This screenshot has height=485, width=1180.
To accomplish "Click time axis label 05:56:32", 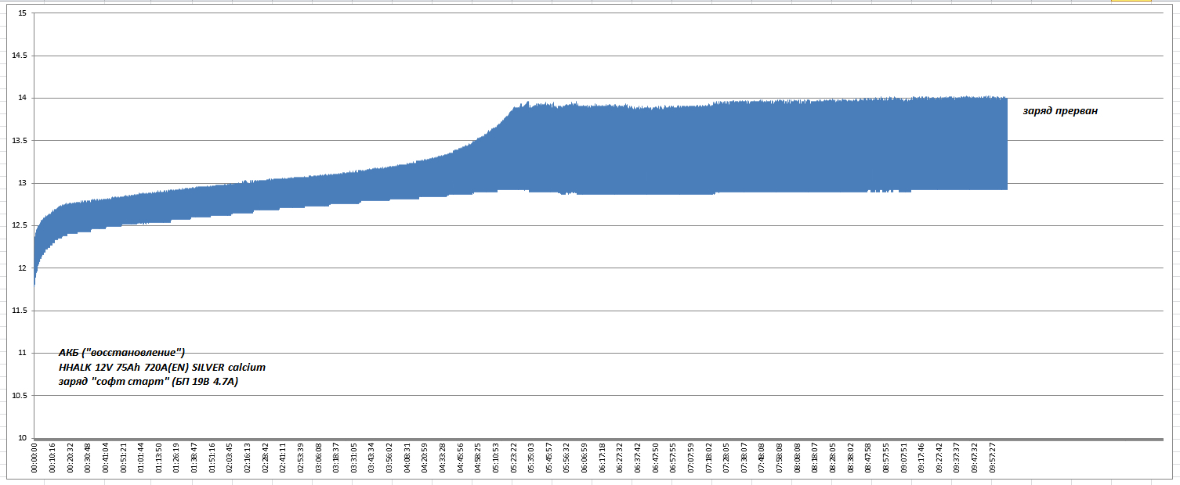I will [567, 458].
